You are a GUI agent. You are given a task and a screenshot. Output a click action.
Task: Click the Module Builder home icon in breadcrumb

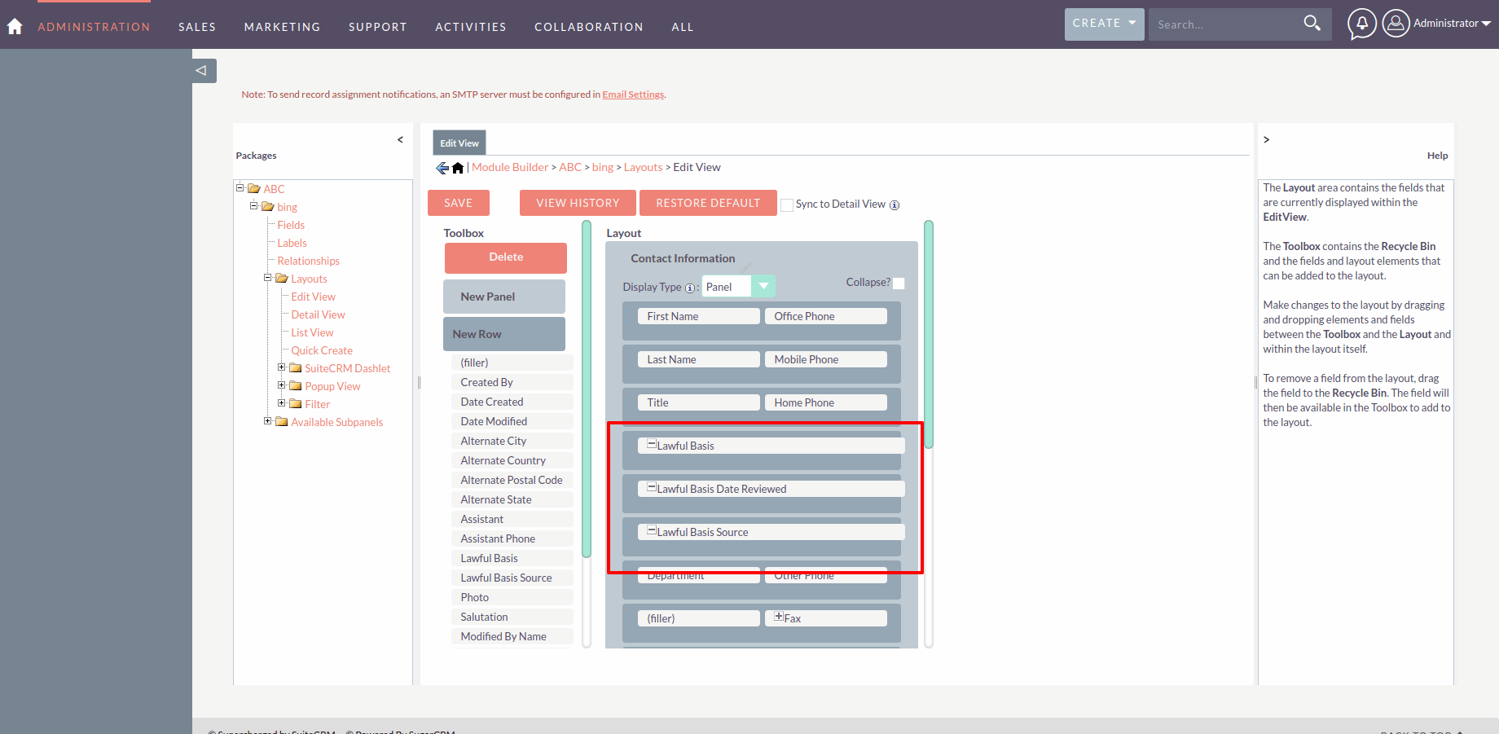[x=458, y=168]
